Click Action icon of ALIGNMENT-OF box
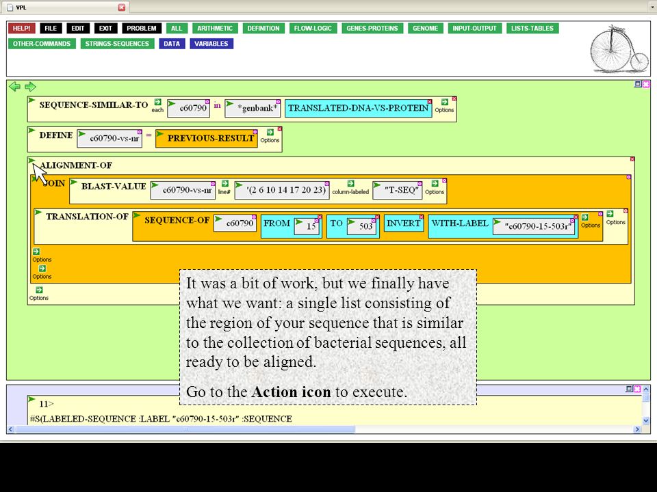The height and width of the screenshot is (492, 657). (x=32, y=161)
